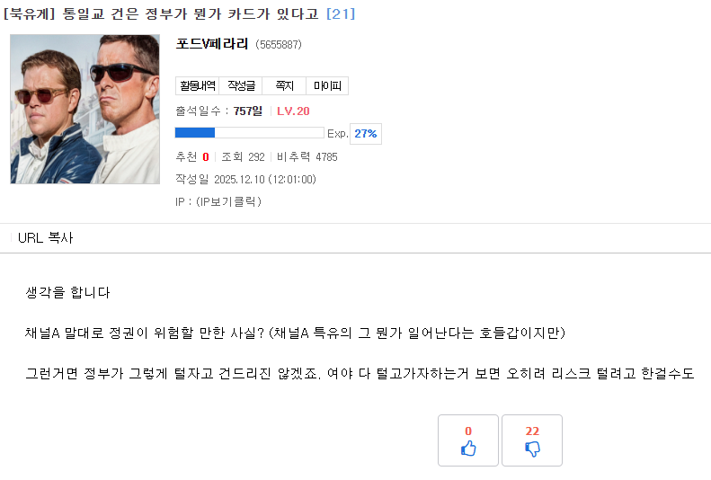Viewport: 711px width, 480px height.
Task: Click the URL 복사 copy link
Action: [45, 238]
